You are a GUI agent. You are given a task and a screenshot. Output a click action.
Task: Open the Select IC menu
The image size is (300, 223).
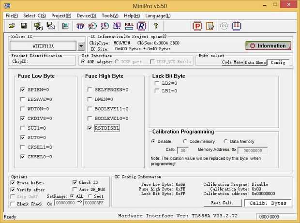pyautogui.click(x=35, y=15)
